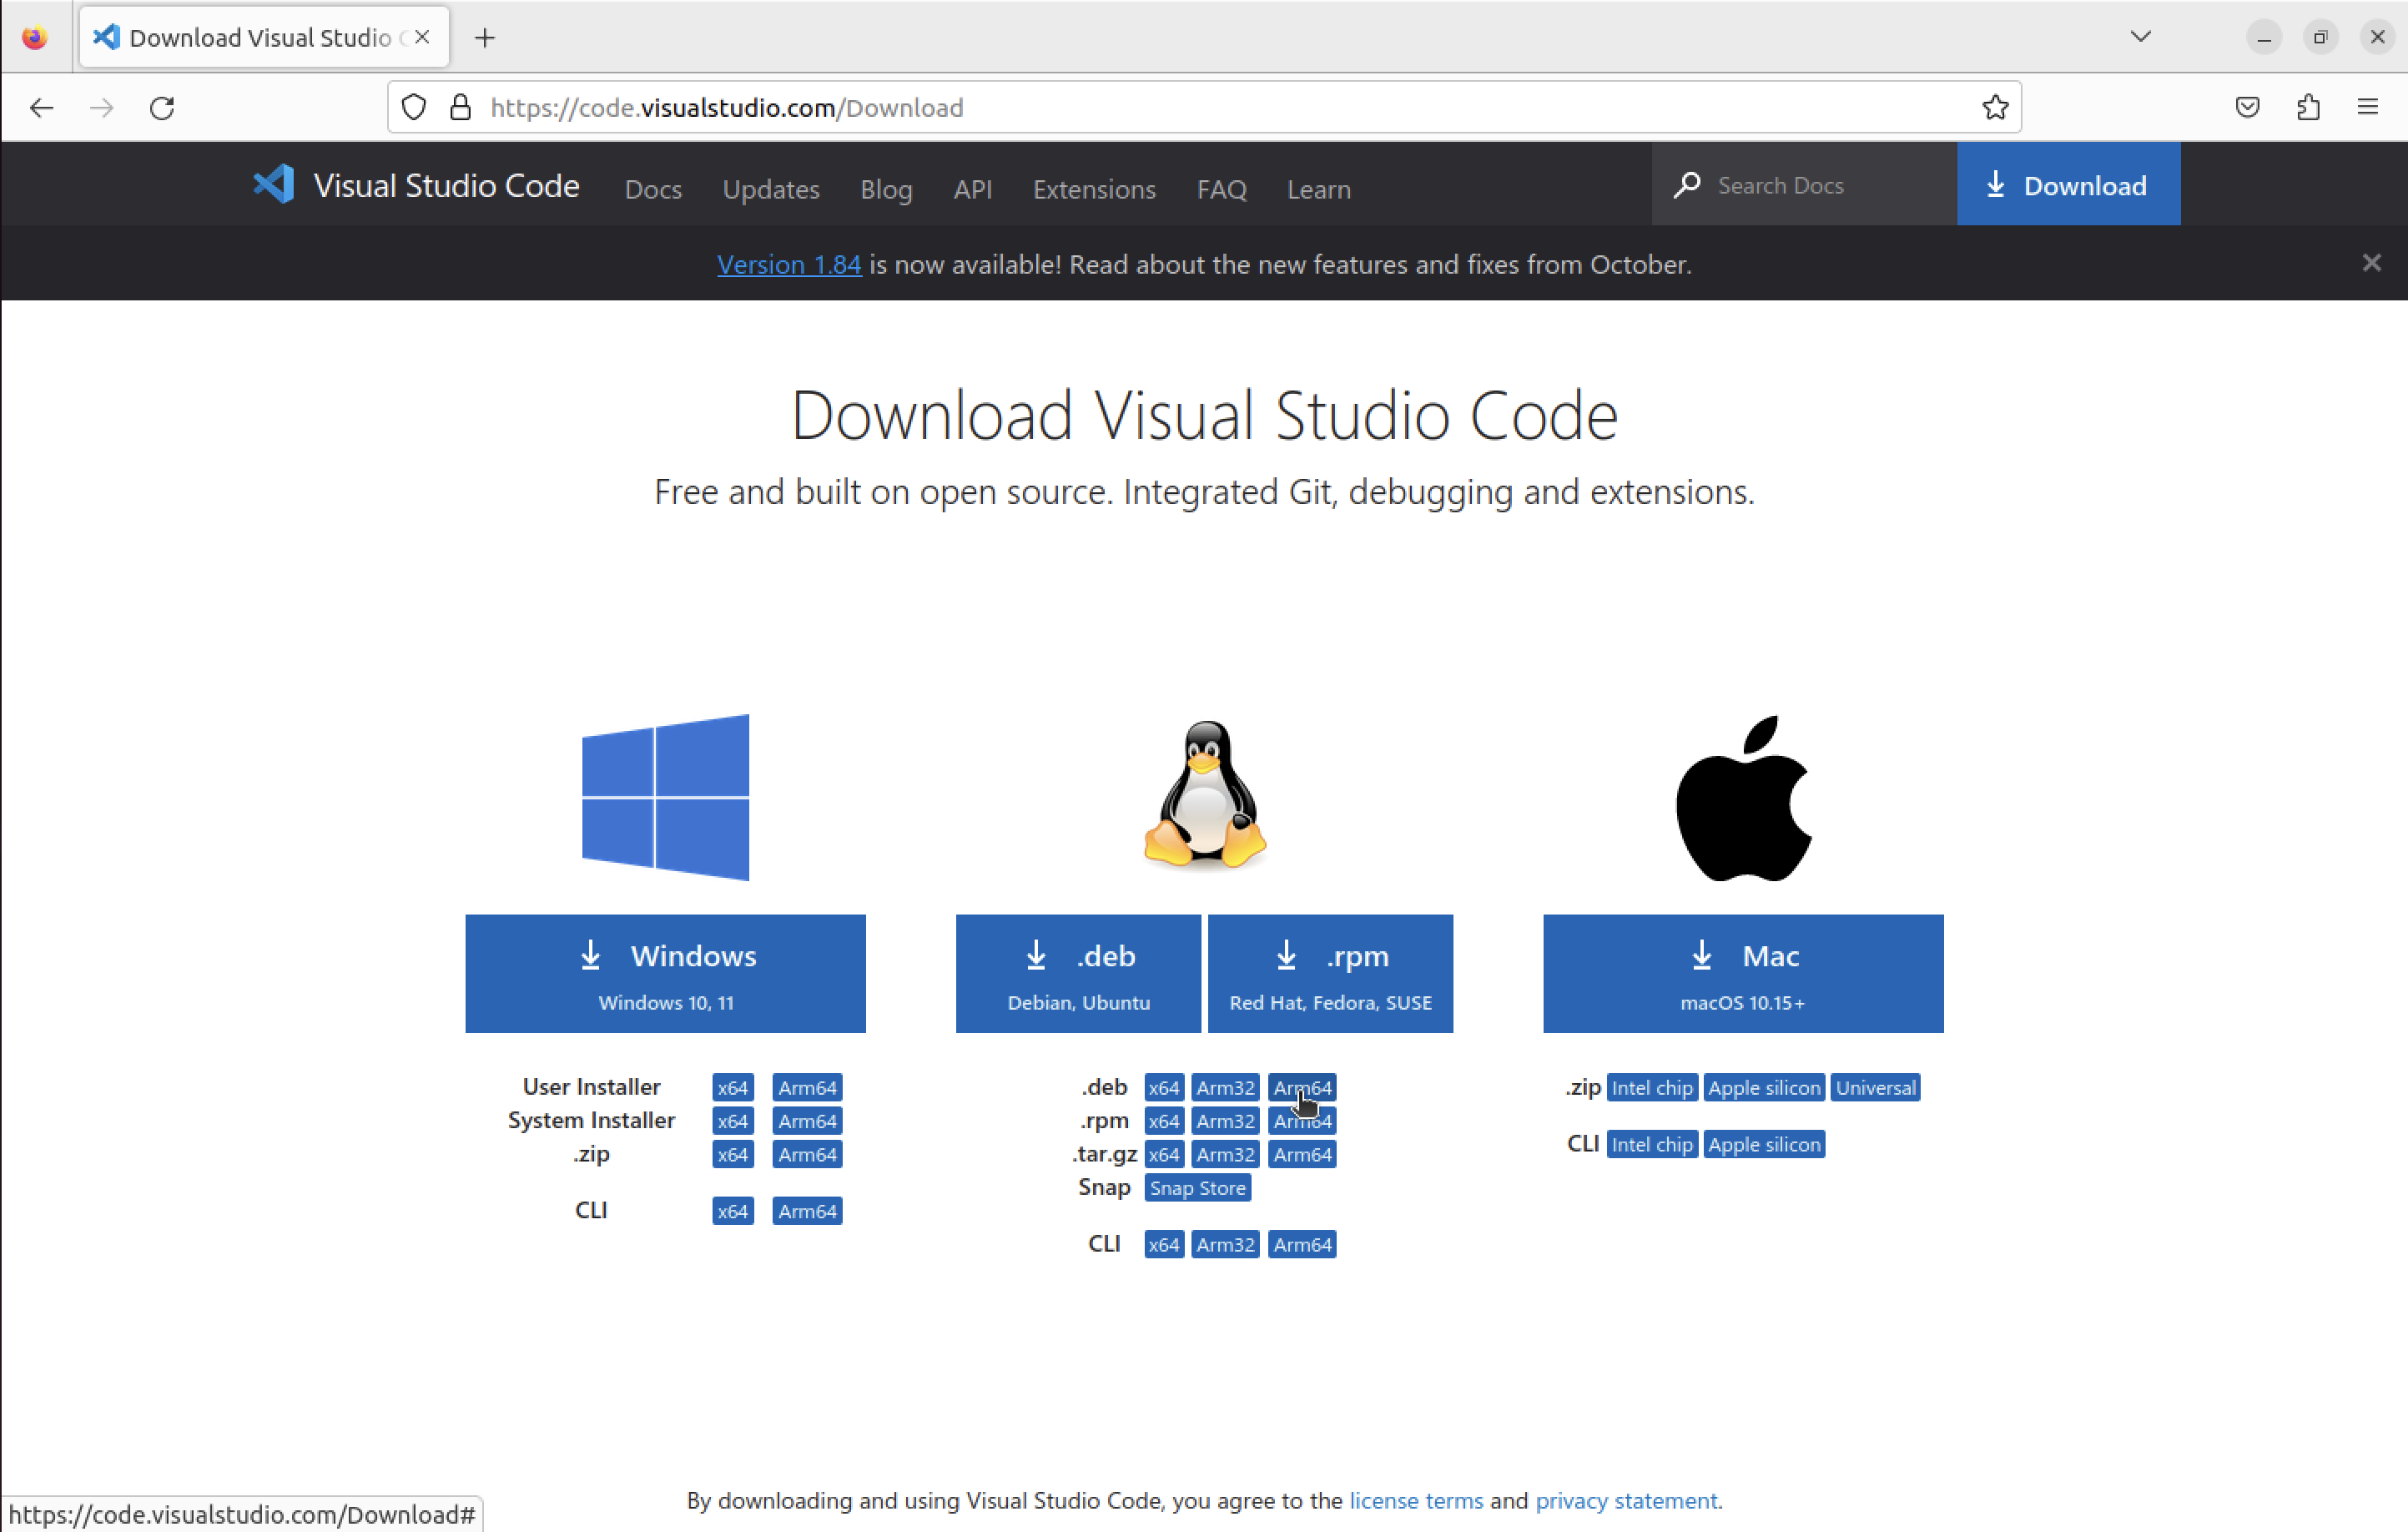
Task: Open the Docs navigation item
Action: coord(653,189)
